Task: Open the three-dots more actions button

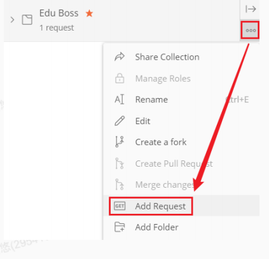Action: coord(251,31)
